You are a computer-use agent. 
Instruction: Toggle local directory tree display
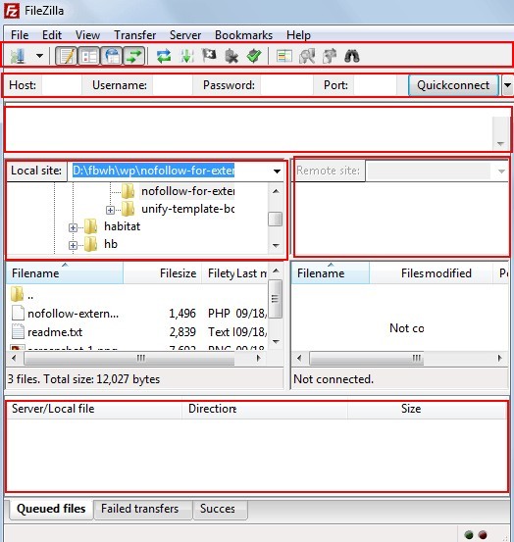[x=89, y=56]
